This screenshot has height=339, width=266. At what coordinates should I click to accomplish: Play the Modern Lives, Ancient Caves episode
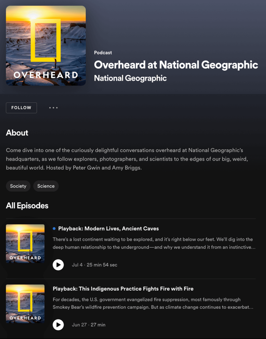58,265
